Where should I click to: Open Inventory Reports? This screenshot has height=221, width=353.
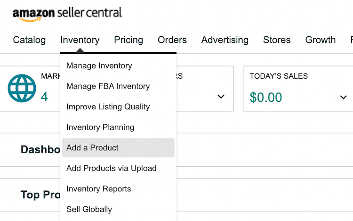coord(99,189)
